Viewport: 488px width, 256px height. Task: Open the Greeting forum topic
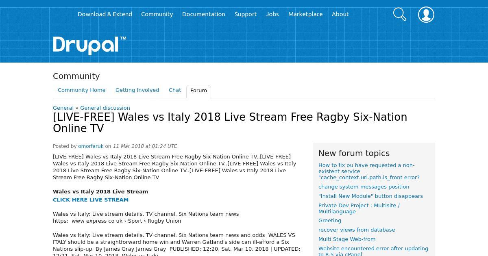click(x=330, y=221)
